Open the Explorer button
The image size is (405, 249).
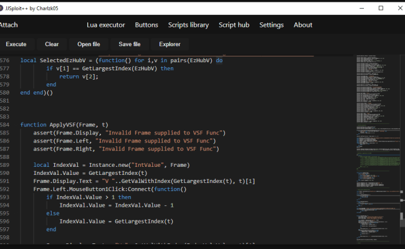[x=169, y=44]
